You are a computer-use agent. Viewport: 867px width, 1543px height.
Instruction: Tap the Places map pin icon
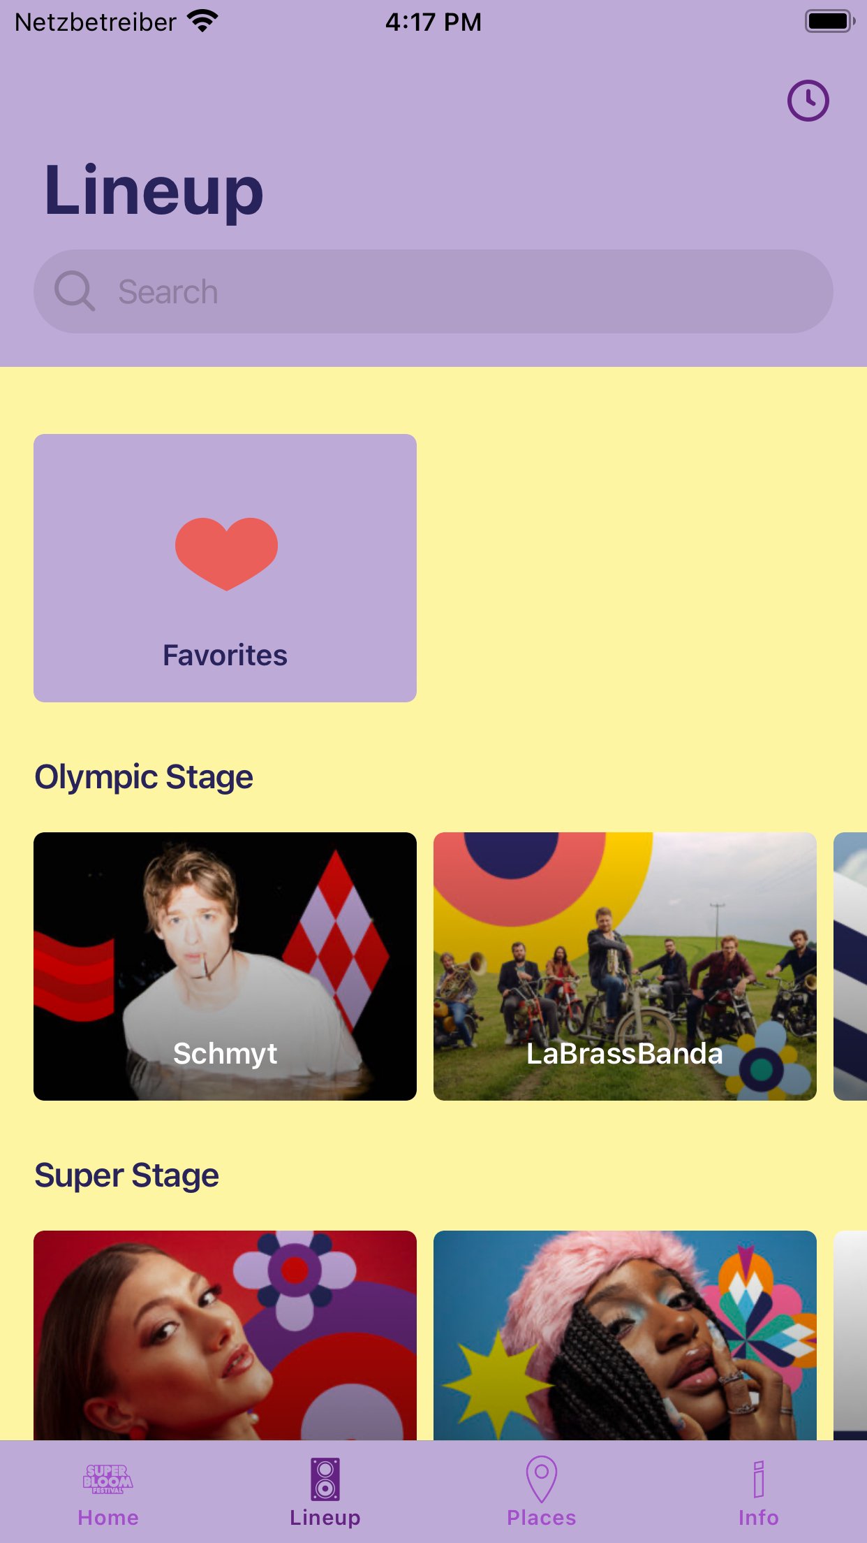pyautogui.click(x=541, y=1479)
